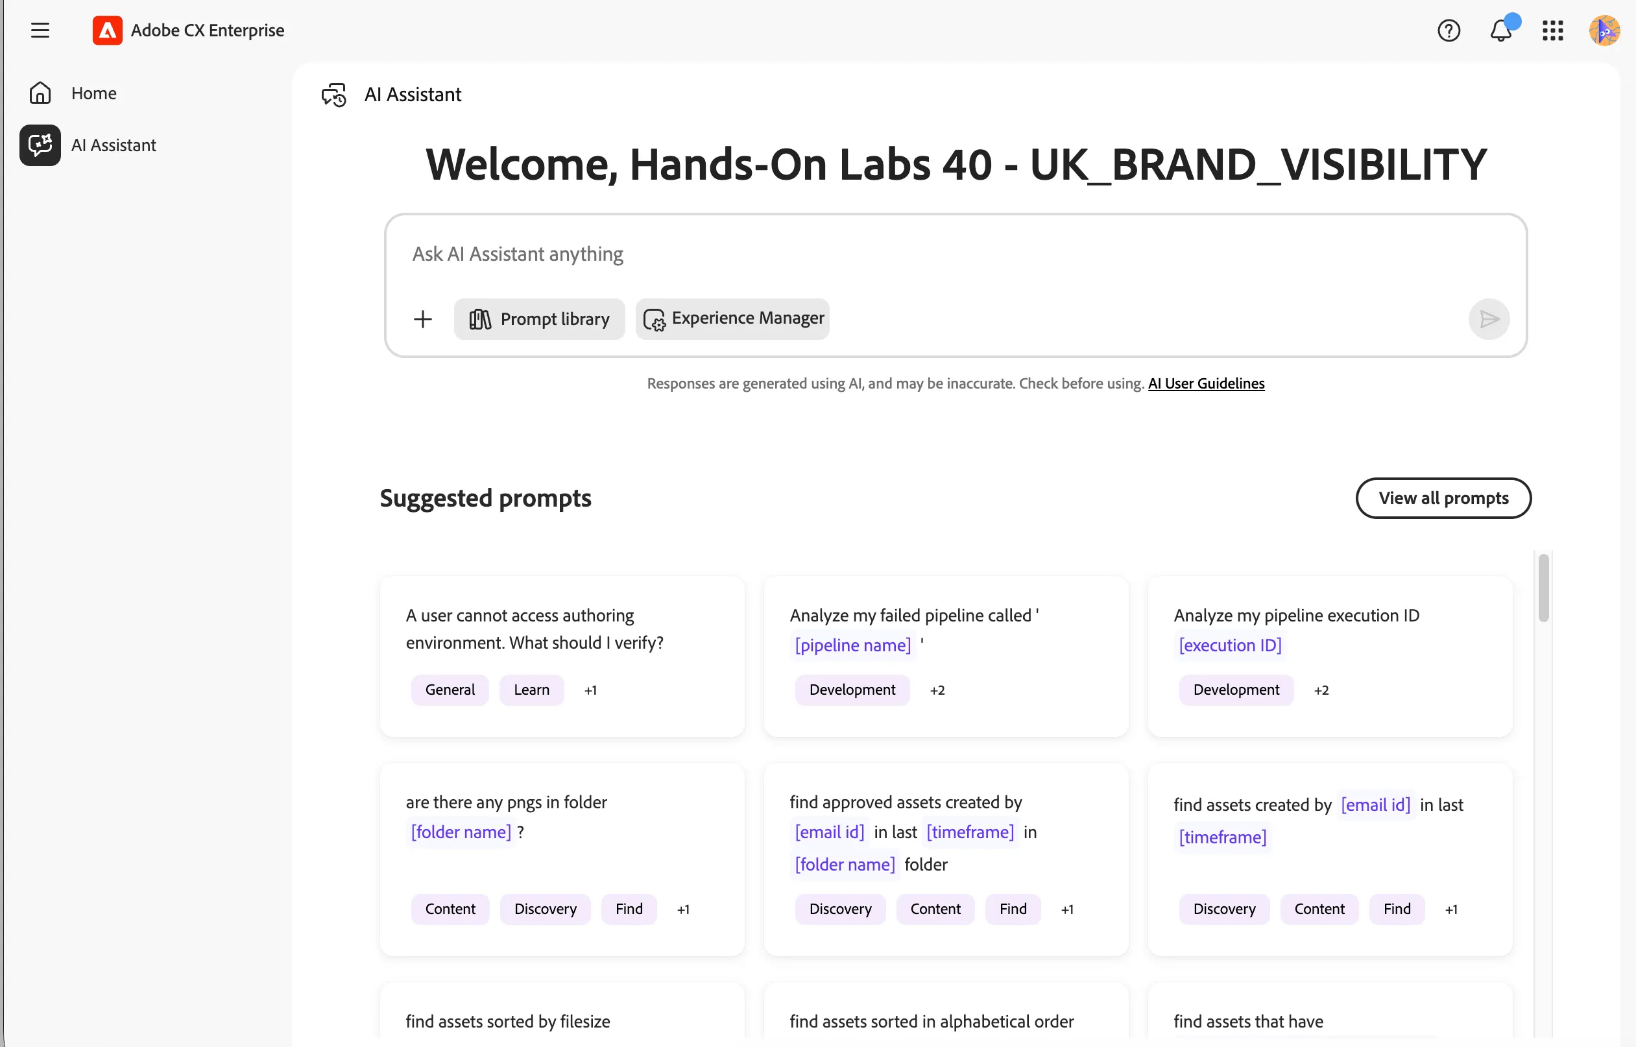
Task: Open the app switcher grid icon
Action: click(x=1552, y=30)
